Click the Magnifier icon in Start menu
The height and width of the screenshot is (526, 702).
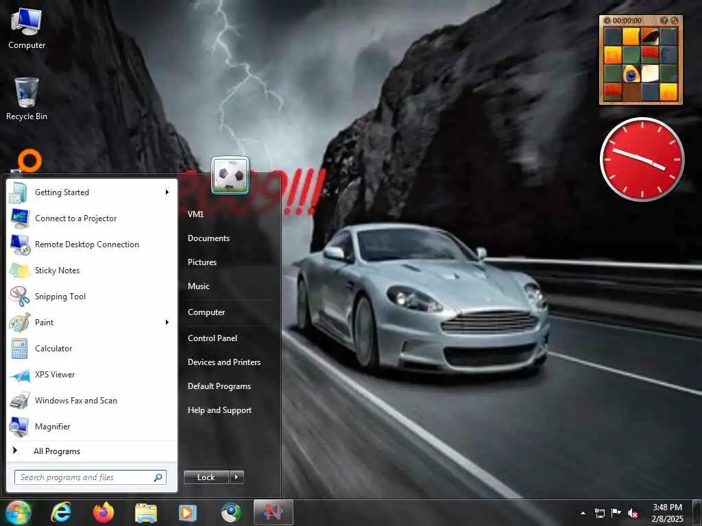(x=20, y=427)
